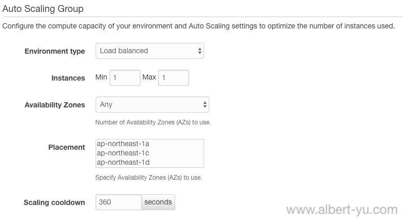Focus the Min instances field
Viewport: 403px width, 221px height.
click(x=125, y=77)
